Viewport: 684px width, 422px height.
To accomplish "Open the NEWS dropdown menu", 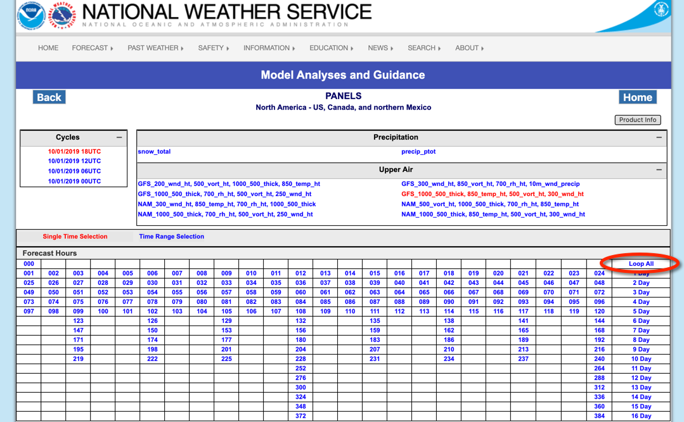I will (x=380, y=48).
